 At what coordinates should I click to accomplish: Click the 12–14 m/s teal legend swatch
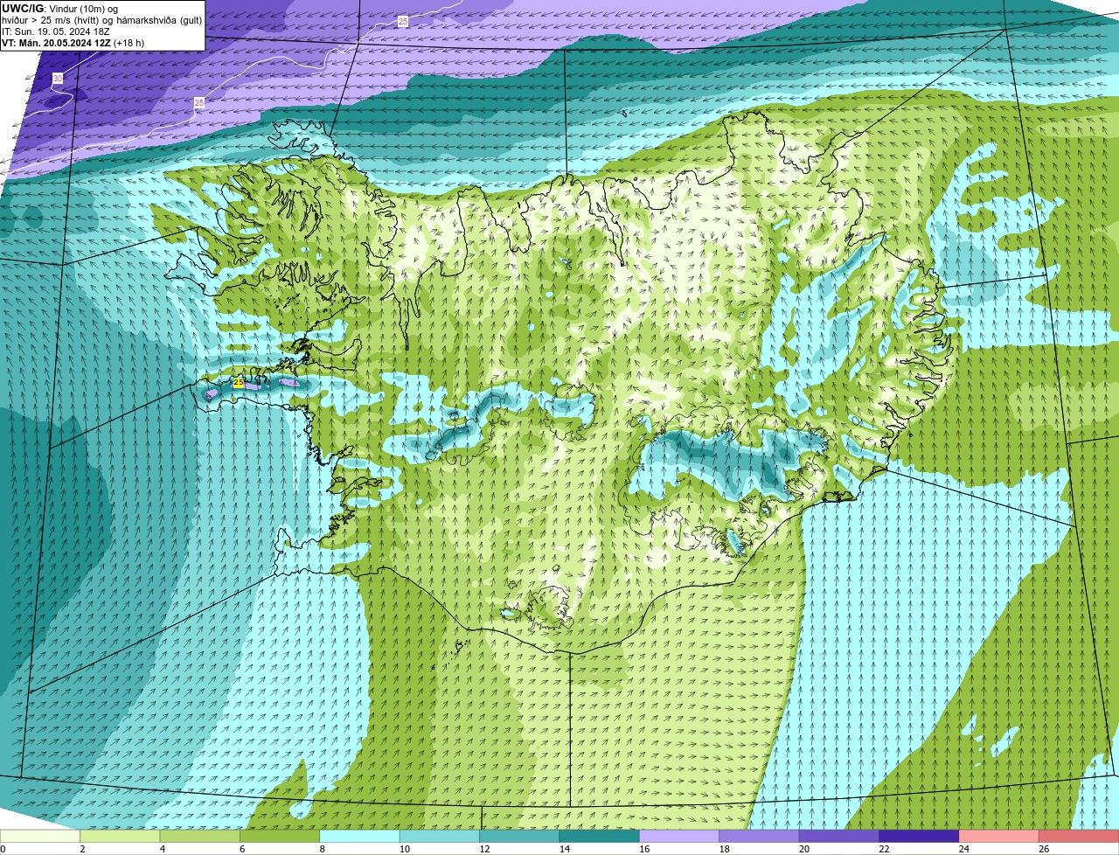[x=519, y=836]
